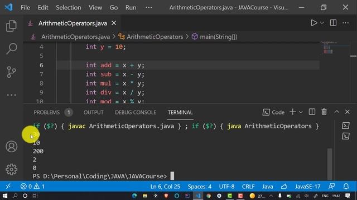Screen dimensions: 357x200
Task: Select the second terminal instance icon
Action: [346, 136]
